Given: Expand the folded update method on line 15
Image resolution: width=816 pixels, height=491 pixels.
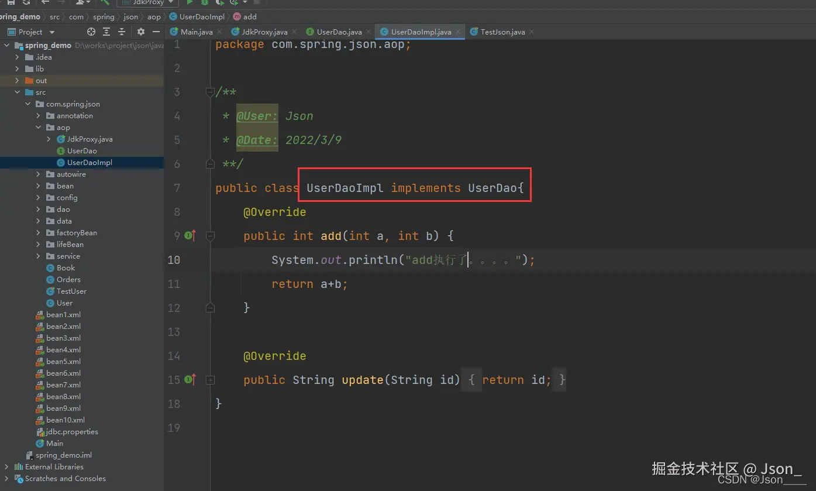Looking at the screenshot, I should (x=210, y=380).
